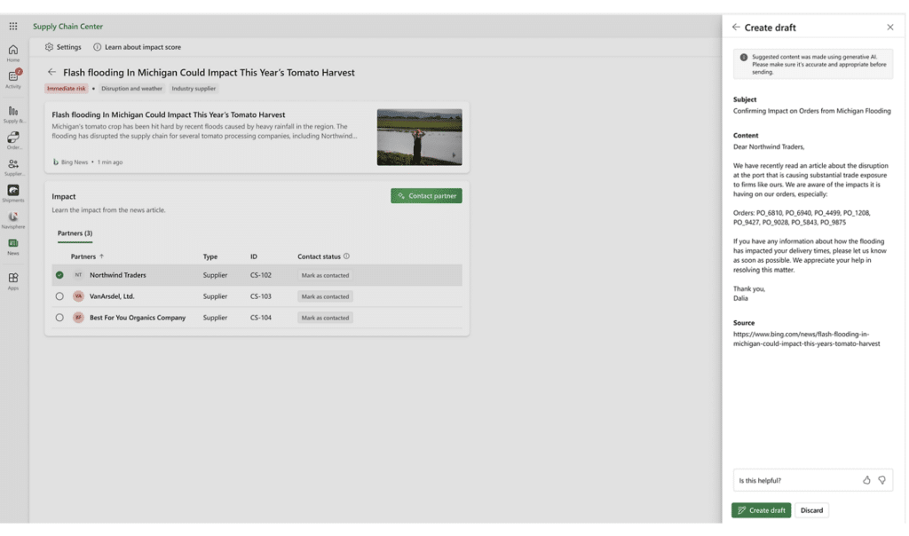
Task: Select Best For You Organics Company radio button
Action: pos(59,318)
